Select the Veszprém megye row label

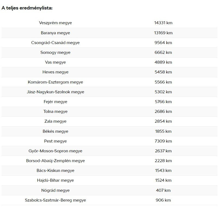[55, 23]
